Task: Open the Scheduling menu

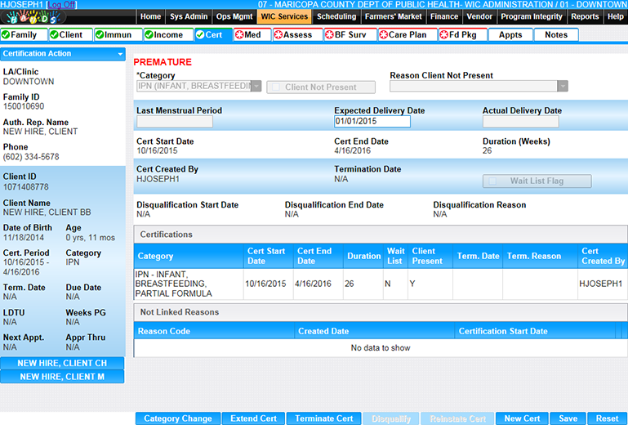Action: pos(336,16)
